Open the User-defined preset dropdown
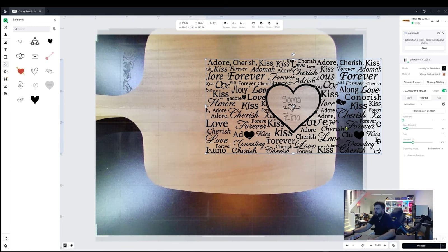Viewport: 448px width, 252px height. pos(412,104)
